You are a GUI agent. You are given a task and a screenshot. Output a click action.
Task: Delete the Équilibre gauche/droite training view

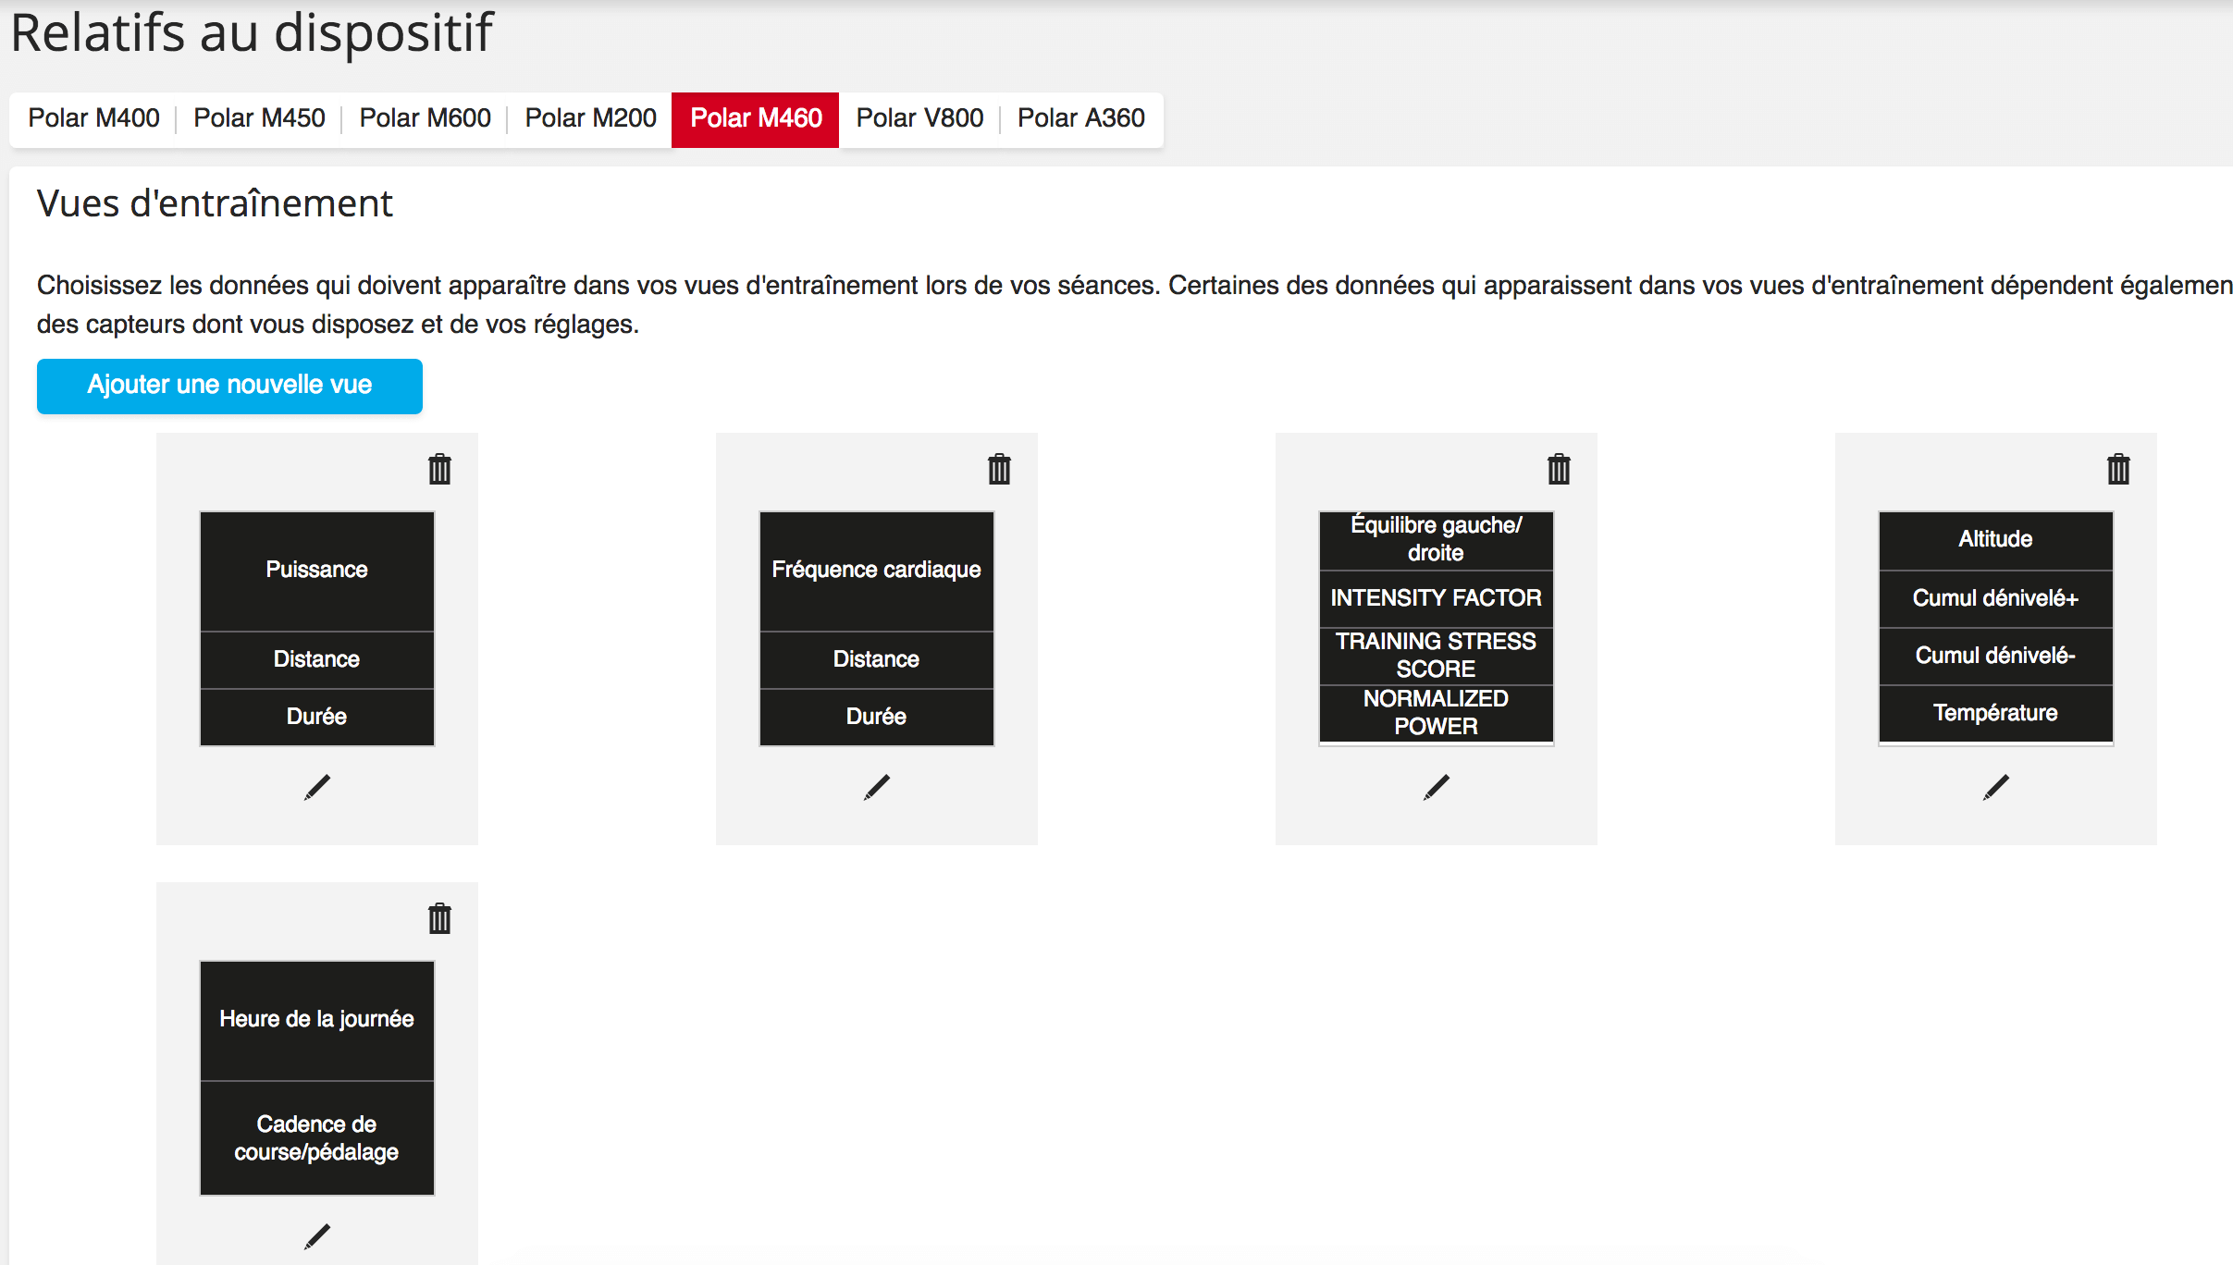tap(1559, 470)
